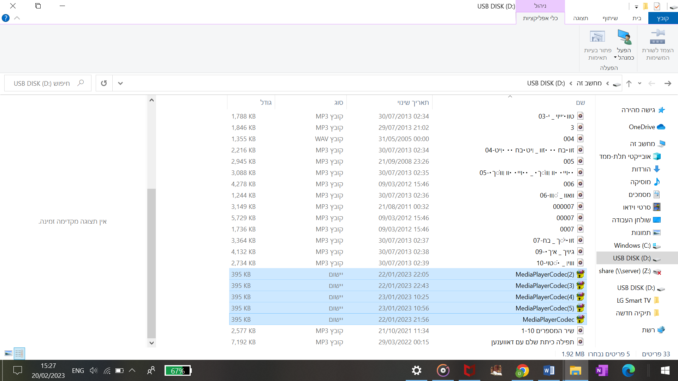The width and height of the screenshot is (678, 381).
Task: Click the up-one-level arrow icon
Action: (x=629, y=83)
